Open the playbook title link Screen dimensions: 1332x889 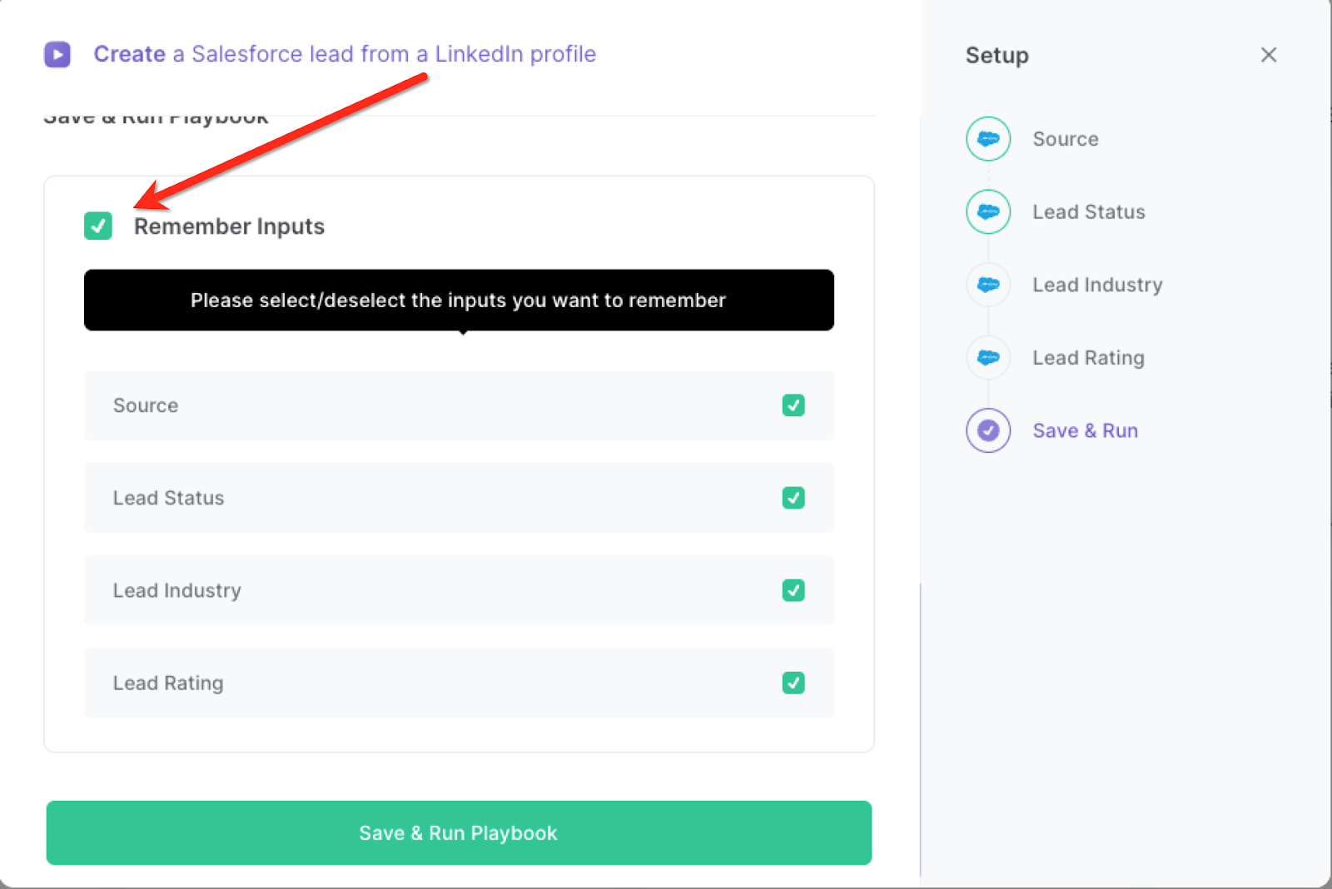[x=345, y=54]
